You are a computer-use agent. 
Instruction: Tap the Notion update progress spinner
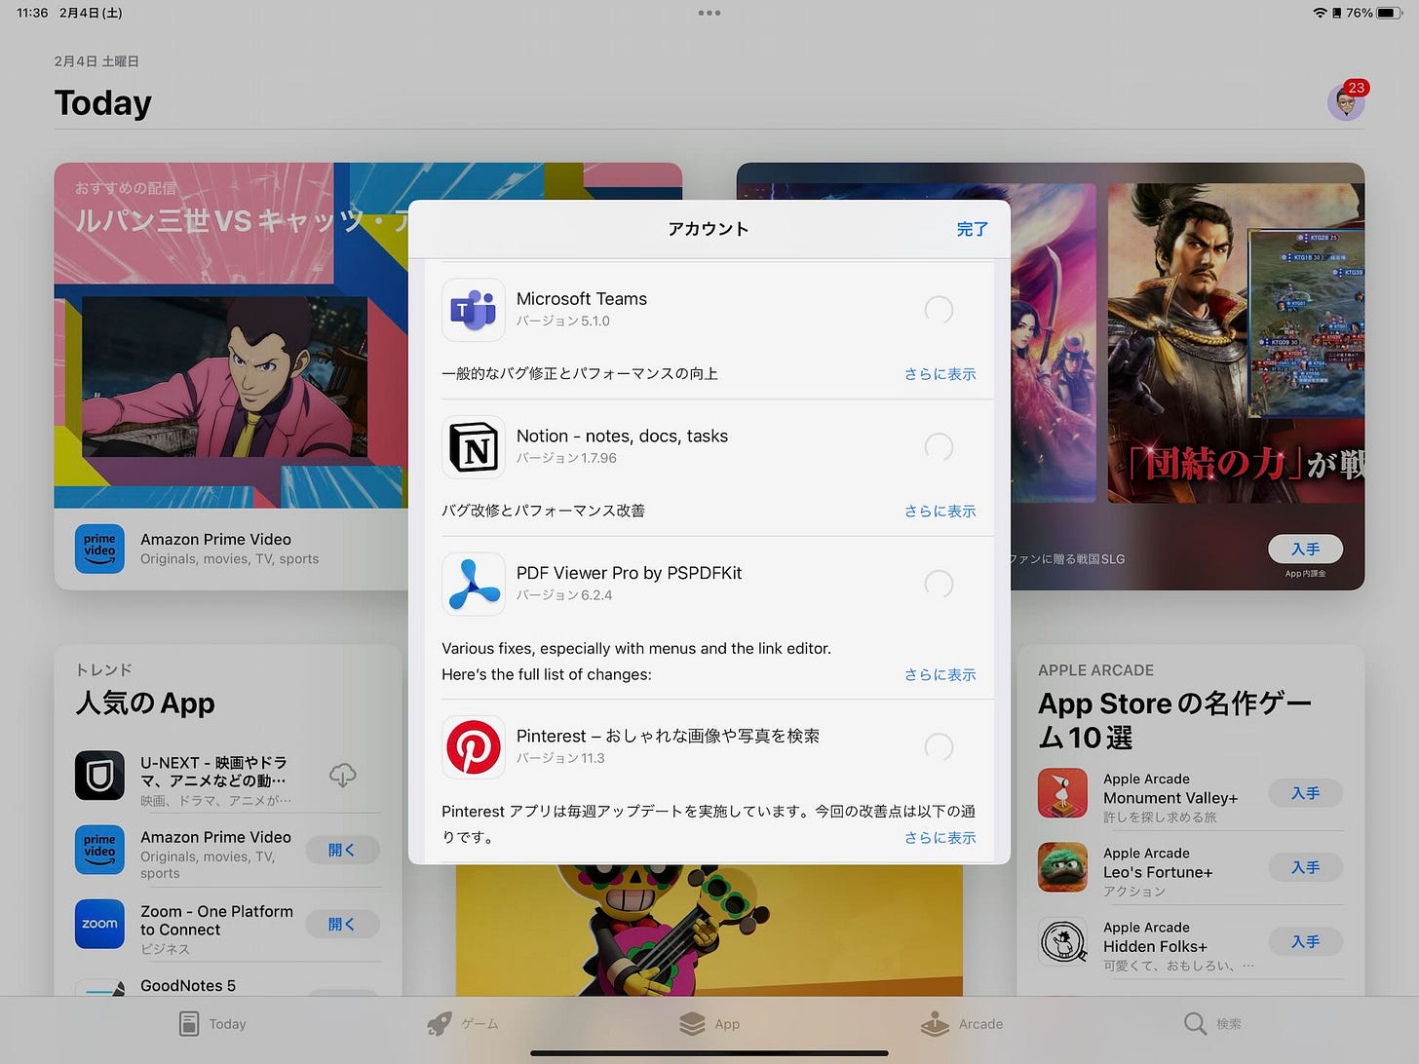click(x=939, y=447)
